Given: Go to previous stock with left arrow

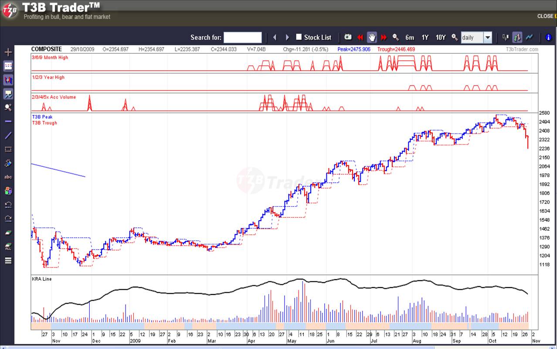Looking at the screenshot, I should 275,38.
